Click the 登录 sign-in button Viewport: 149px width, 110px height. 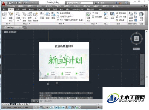(102, 3)
